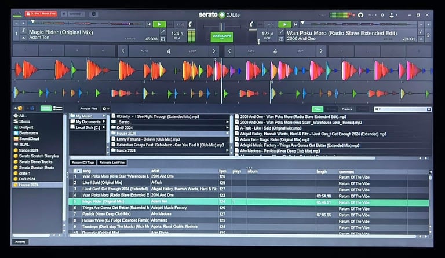Toggle the recording red dot indicator

pos(353,15)
